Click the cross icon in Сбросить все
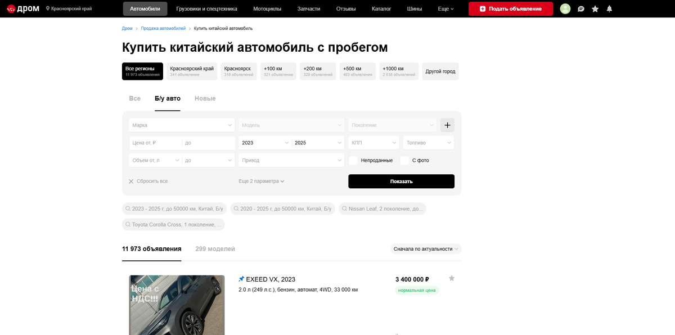 [x=131, y=181]
